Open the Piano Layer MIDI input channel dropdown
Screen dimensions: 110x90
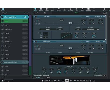(x=60, y=29)
